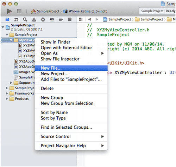Screen dimensions: 176x167
Task: Go forward with editor right arrow
Action: click(97, 19)
